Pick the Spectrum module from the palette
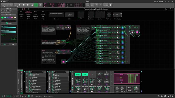 pyautogui.click(x=100, y=15)
